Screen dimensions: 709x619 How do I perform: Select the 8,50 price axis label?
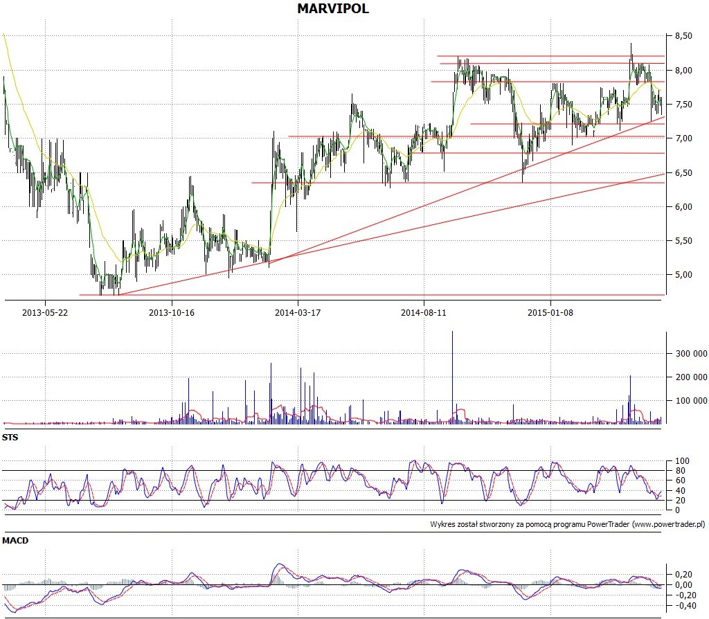(683, 36)
